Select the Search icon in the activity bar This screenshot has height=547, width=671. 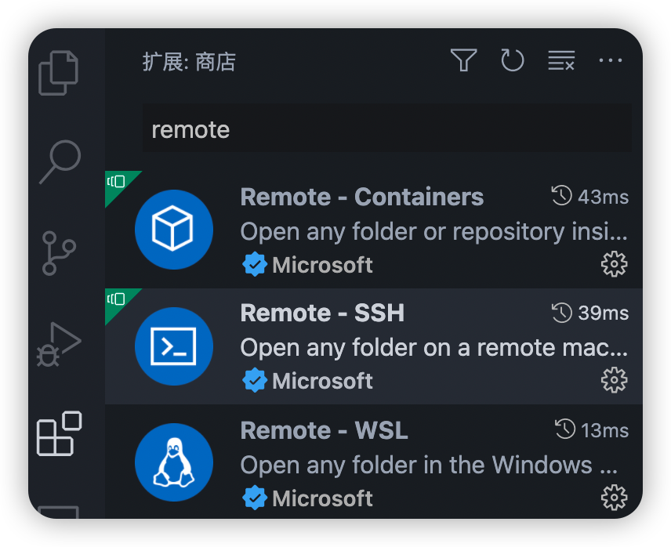click(x=59, y=162)
